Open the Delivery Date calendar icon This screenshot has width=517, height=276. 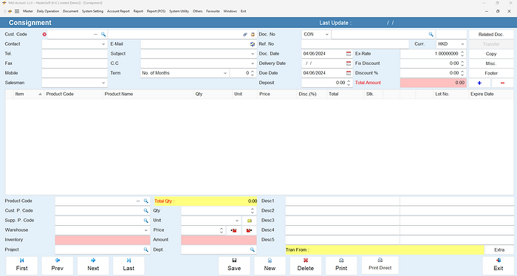349,63
